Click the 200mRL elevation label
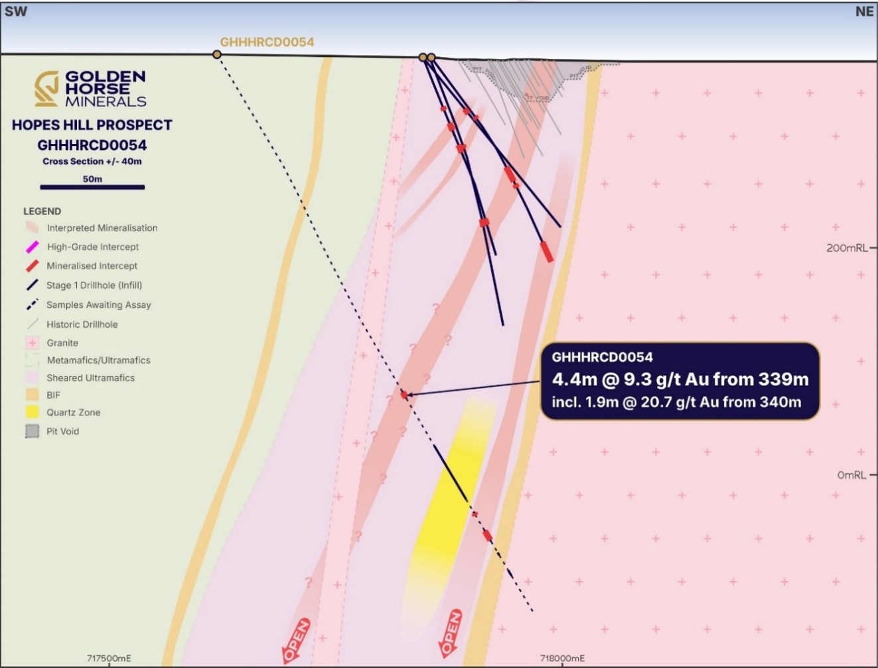878x668 pixels. tap(846, 247)
